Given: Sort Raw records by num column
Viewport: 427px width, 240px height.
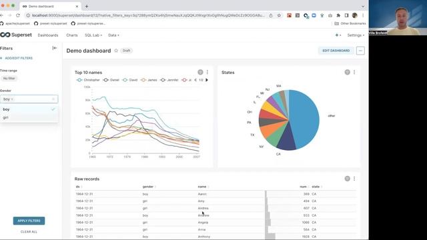Looking at the screenshot, I should click(x=304, y=187).
